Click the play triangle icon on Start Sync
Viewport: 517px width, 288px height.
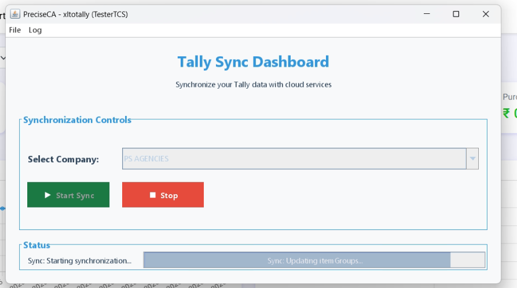[48, 195]
